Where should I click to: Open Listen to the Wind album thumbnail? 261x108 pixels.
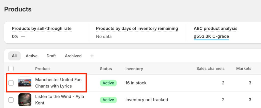25,100
